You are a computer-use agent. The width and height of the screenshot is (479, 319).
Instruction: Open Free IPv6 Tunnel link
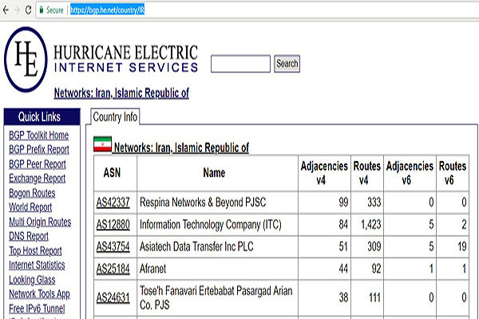point(37,309)
